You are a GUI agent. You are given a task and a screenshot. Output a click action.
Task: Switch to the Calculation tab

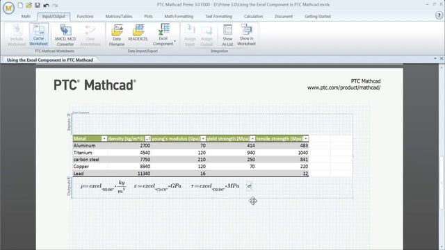point(253,17)
